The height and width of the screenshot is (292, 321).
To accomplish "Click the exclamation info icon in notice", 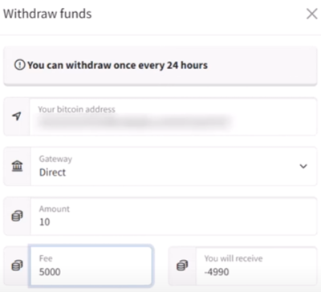I will (x=19, y=65).
